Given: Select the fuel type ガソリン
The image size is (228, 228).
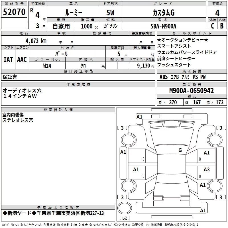Looking at the screenshot, I should coord(111,26).
